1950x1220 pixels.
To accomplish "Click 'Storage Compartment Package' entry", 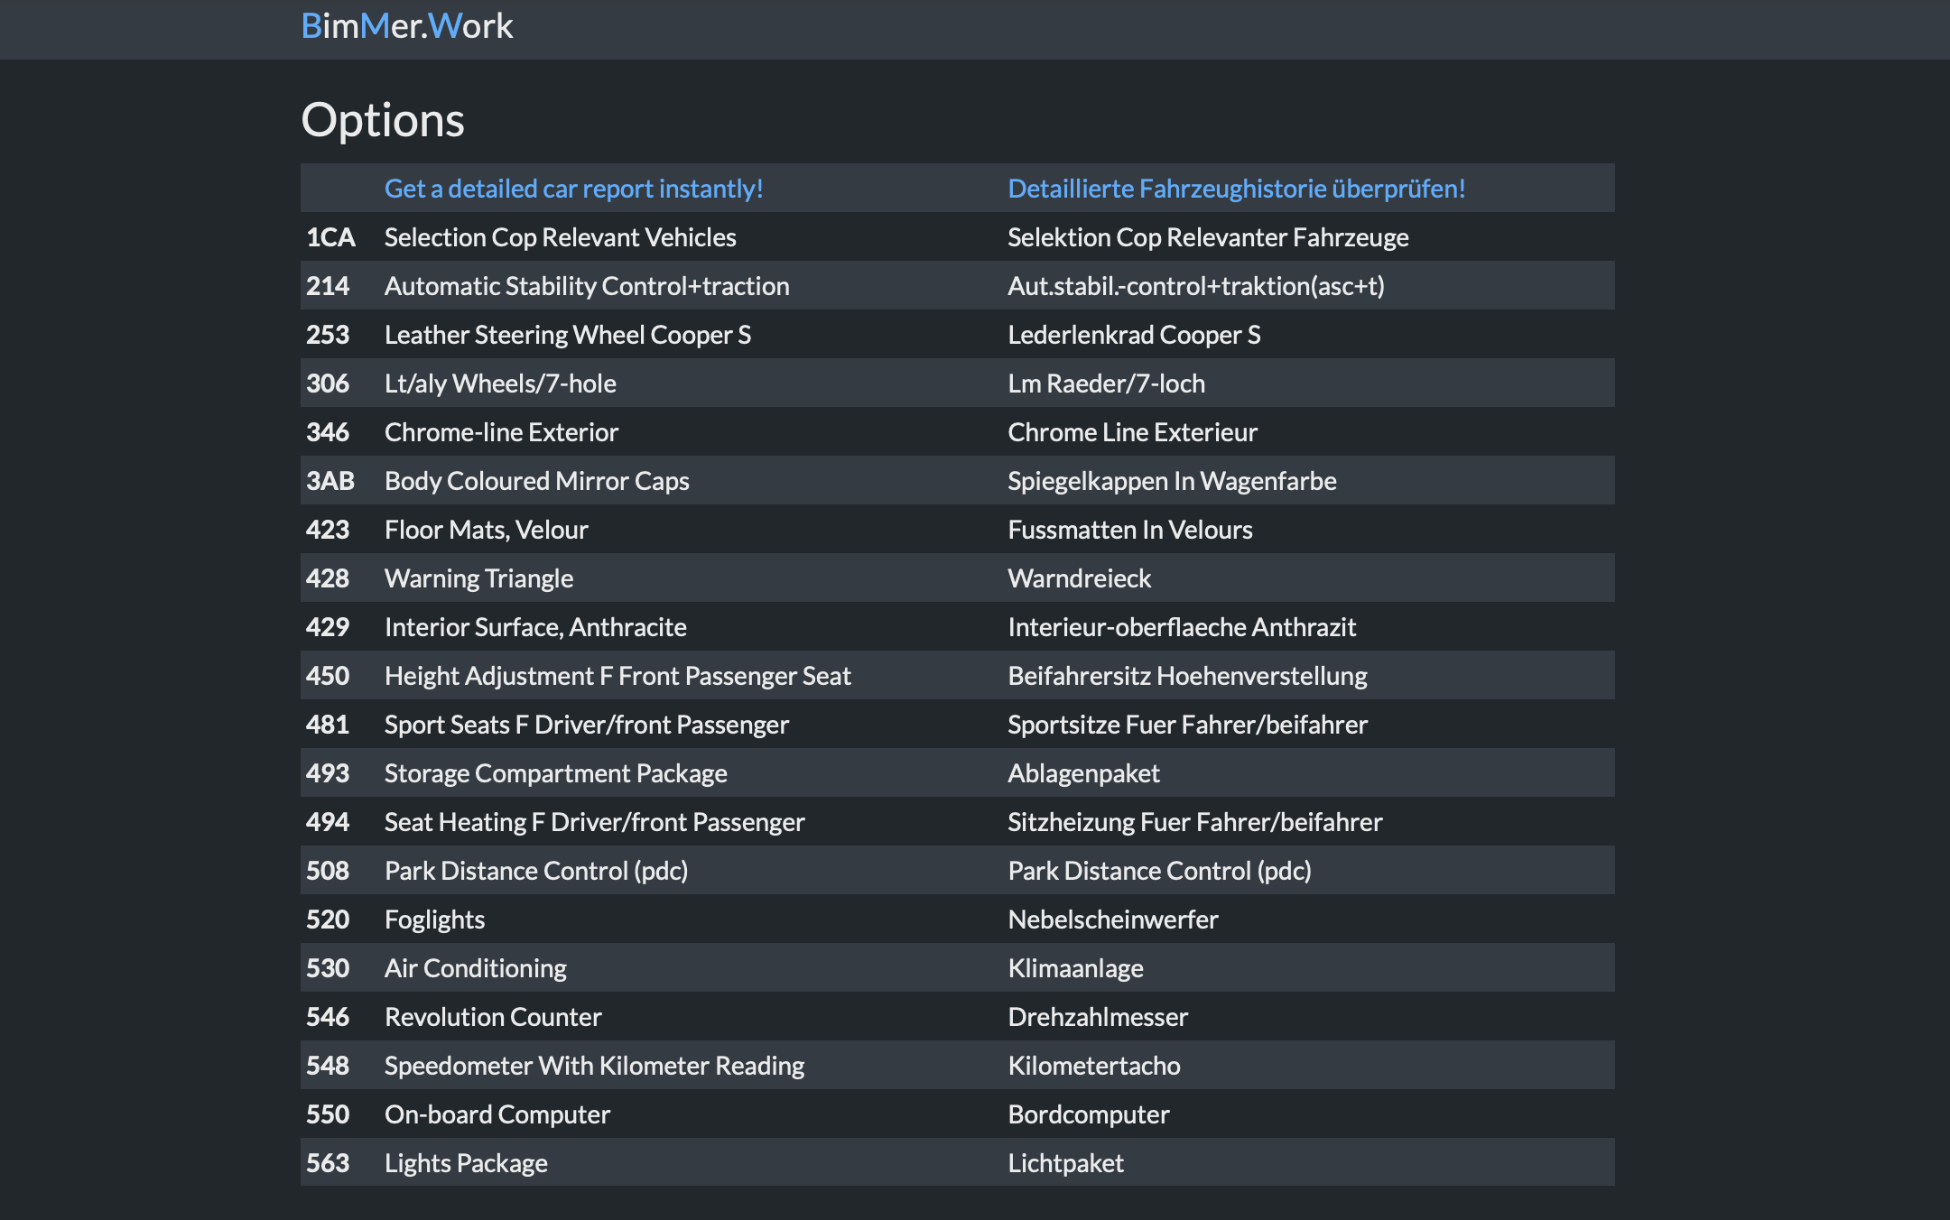I will click(555, 773).
